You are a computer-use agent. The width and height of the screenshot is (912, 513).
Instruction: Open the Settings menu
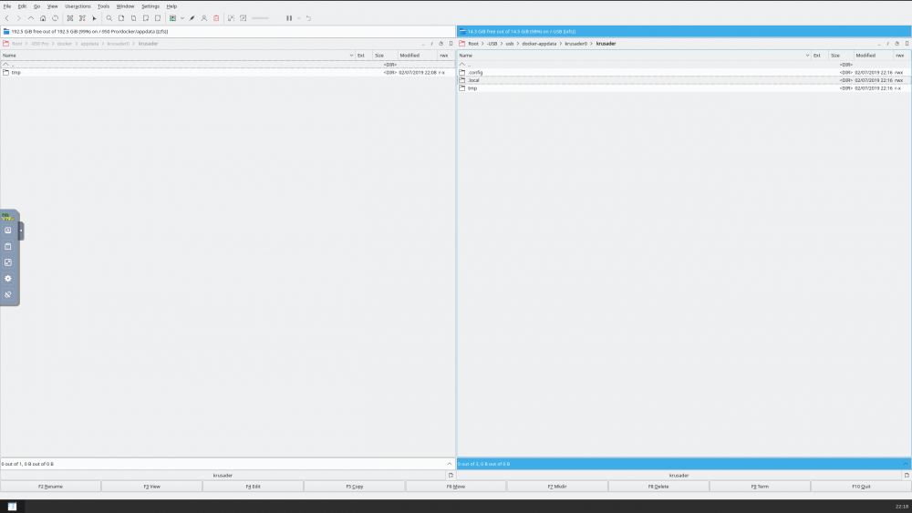pyautogui.click(x=150, y=6)
